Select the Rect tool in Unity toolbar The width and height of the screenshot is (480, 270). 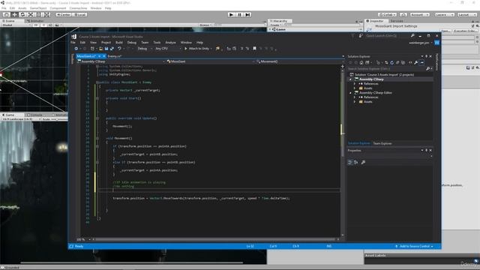[x=39, y=14]
